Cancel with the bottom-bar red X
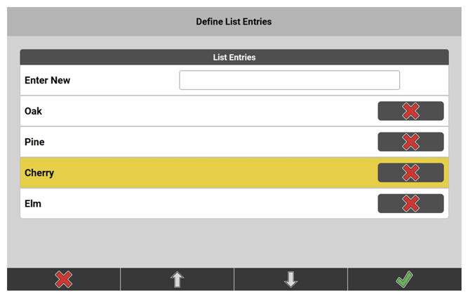 coord(64,279)
